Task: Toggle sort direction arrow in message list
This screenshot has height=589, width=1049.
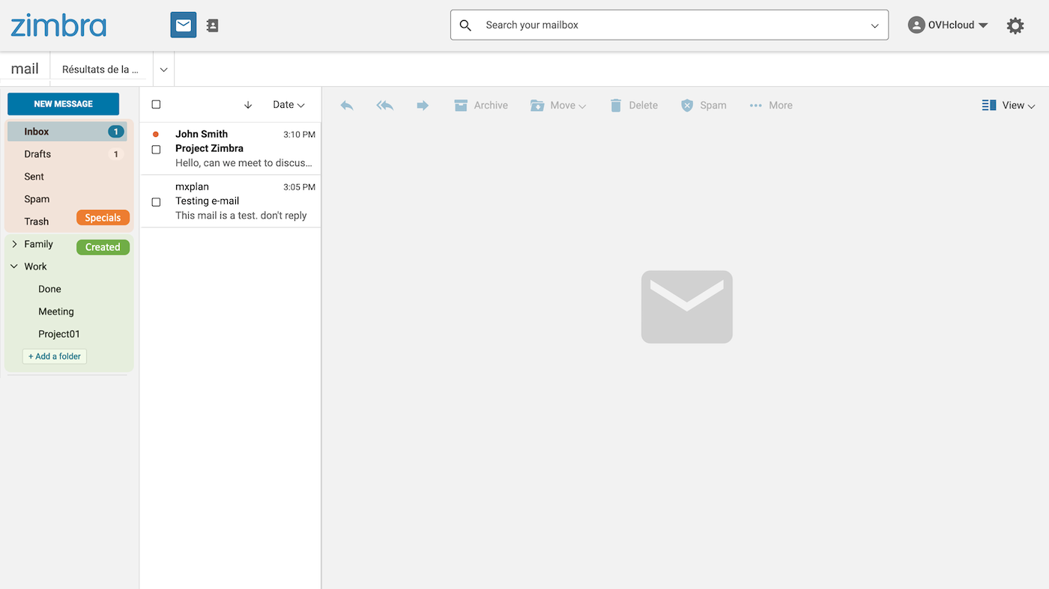Action: pyautogui.click(x=248, y=105)
